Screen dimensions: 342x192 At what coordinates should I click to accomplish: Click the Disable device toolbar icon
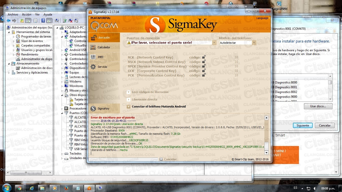click(x=76, y=20)
